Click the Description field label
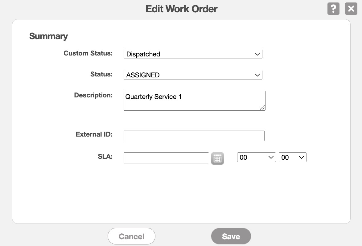This screenshot has width=362, height=246. pos(93,95)
